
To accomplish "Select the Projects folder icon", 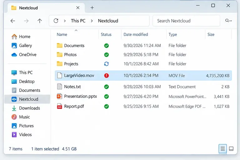I will [x=60, y=64].
